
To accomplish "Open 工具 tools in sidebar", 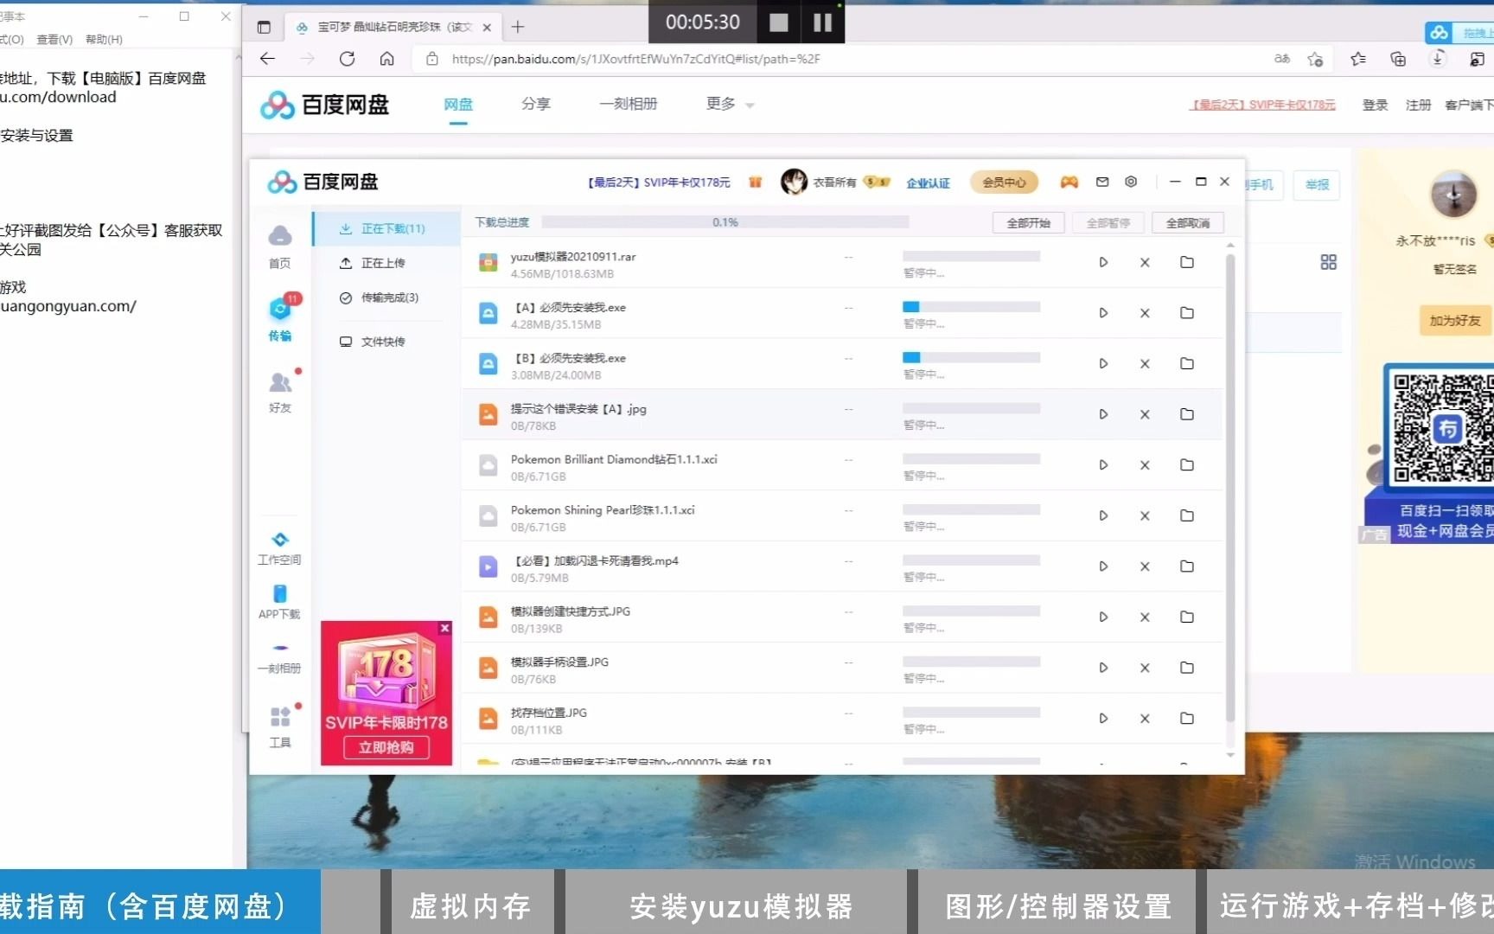I will coord(280,727).
